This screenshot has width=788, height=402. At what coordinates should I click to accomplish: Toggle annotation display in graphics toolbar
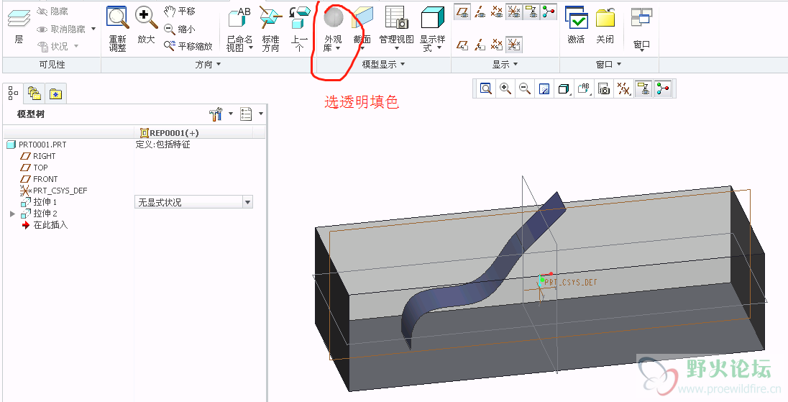[x=643, y=89]
